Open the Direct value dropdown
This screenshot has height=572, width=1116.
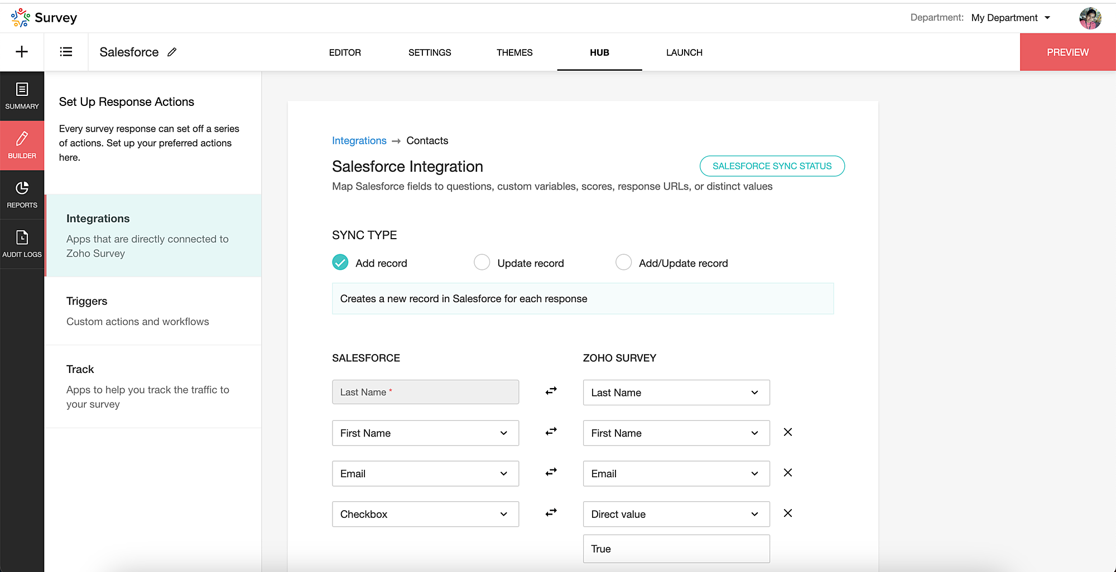[x=676, y=514]
